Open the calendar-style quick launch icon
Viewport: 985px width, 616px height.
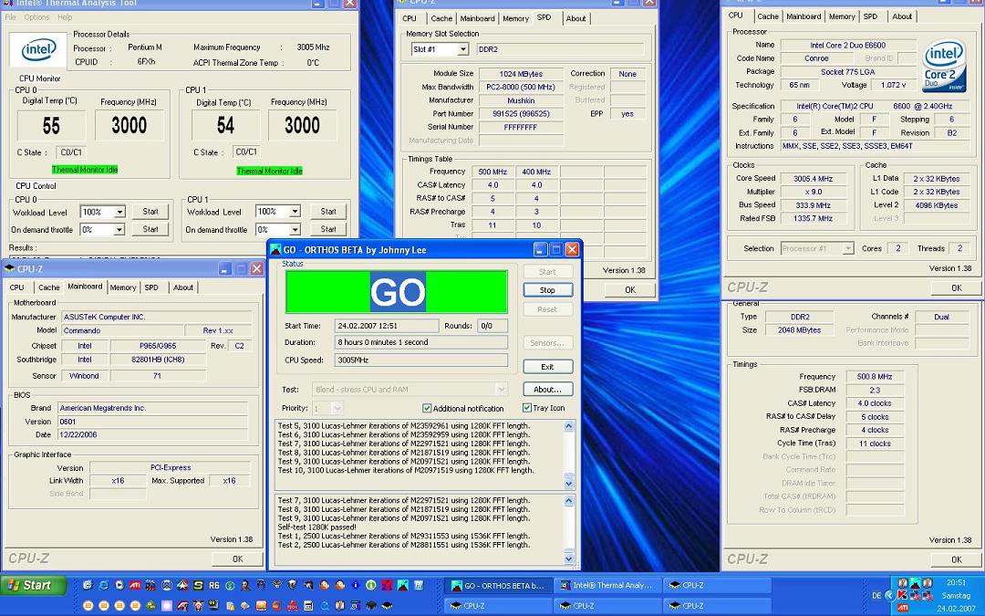click(308, 605)
